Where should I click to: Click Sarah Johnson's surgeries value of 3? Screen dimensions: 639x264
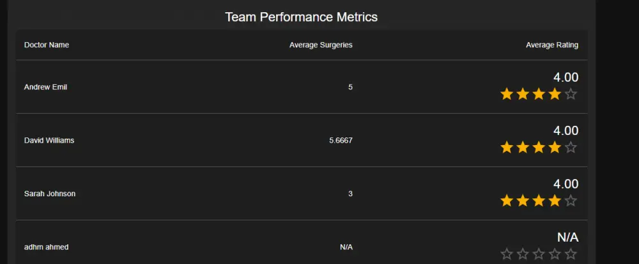click(x=350, y=194)
